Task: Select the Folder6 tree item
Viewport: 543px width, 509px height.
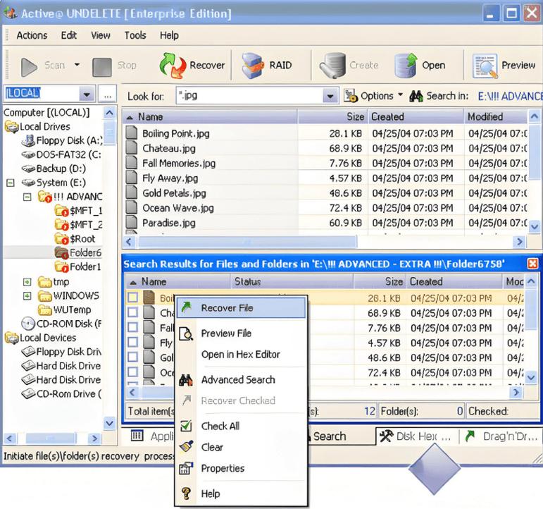Action: (85, 252)
